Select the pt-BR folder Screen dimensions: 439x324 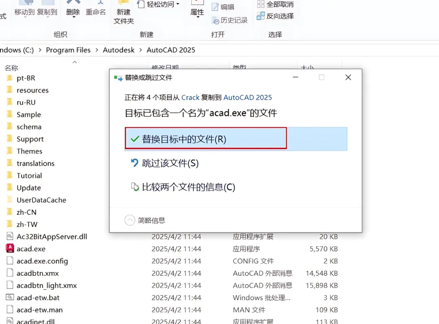point(26,78)
